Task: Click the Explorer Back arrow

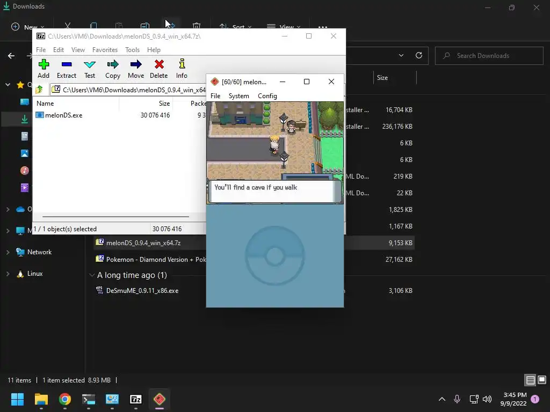Action: coord(11,56)
